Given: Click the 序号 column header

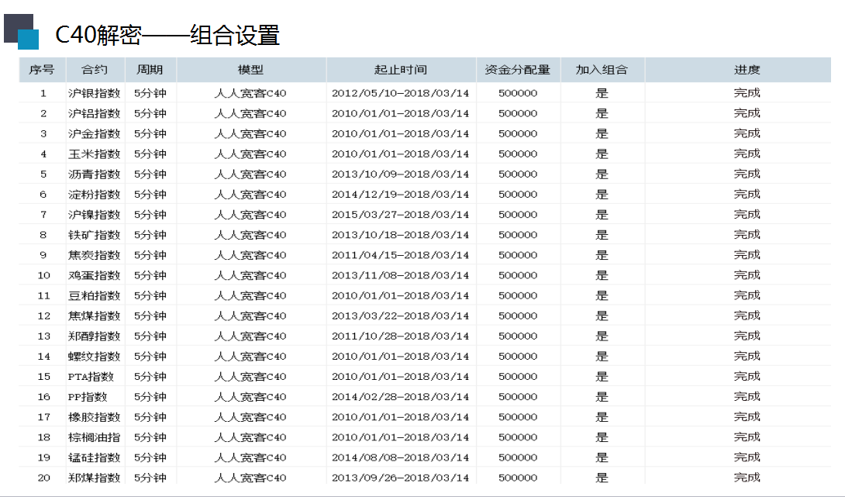Looking at the screenshot, I should click(42, 70).
